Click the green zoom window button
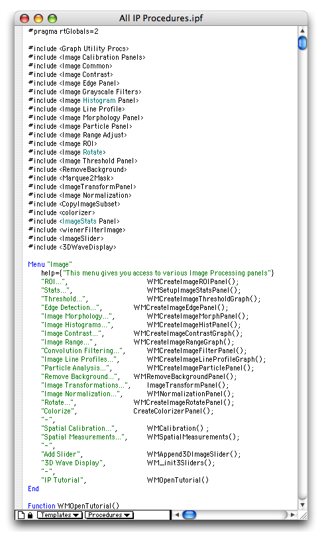This screenshot has width=322, height=535. [x=52, y=19]
